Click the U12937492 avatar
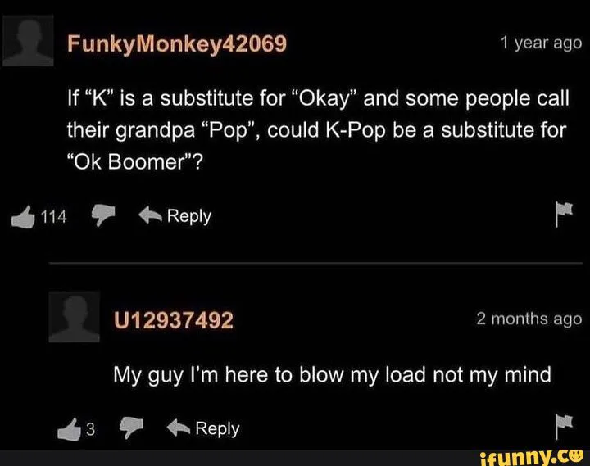Image resolution: width=590 pixels, height=466 pixels. click(74, 317)
